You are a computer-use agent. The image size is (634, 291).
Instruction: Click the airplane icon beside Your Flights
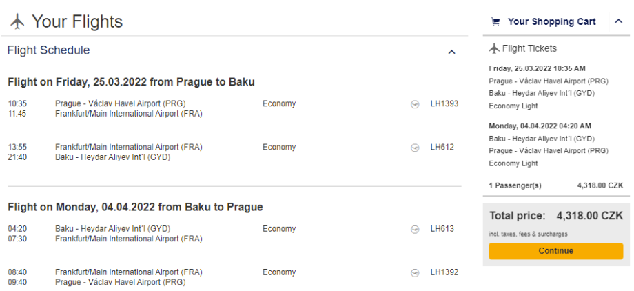click(x=17, y=22)
